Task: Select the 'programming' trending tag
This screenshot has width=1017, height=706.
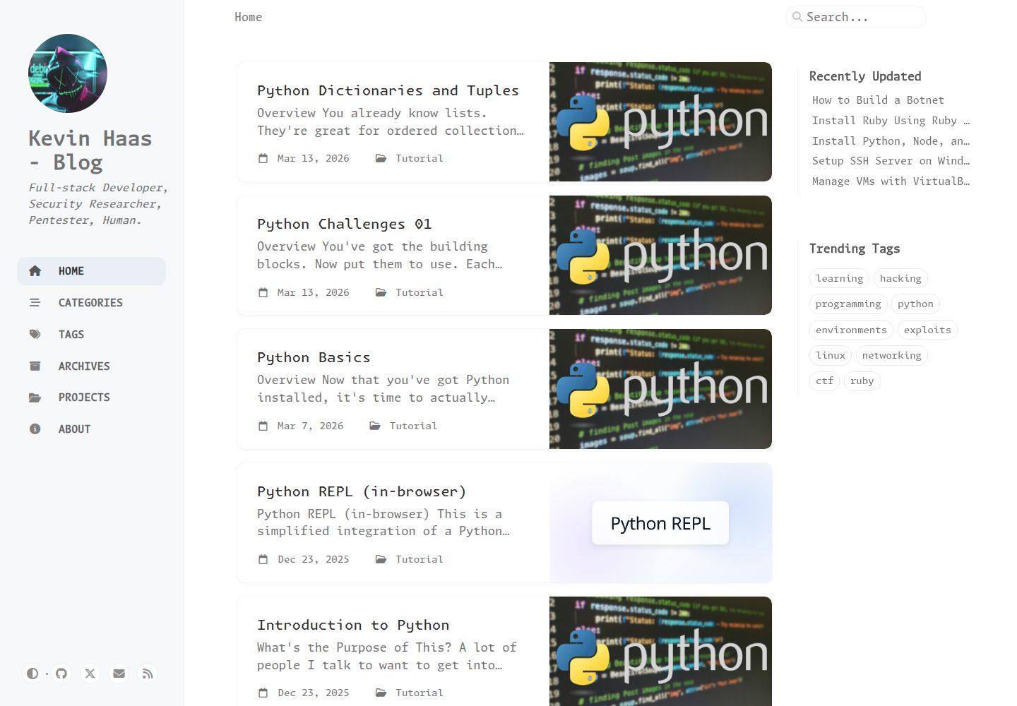Action: coord(848,304)
